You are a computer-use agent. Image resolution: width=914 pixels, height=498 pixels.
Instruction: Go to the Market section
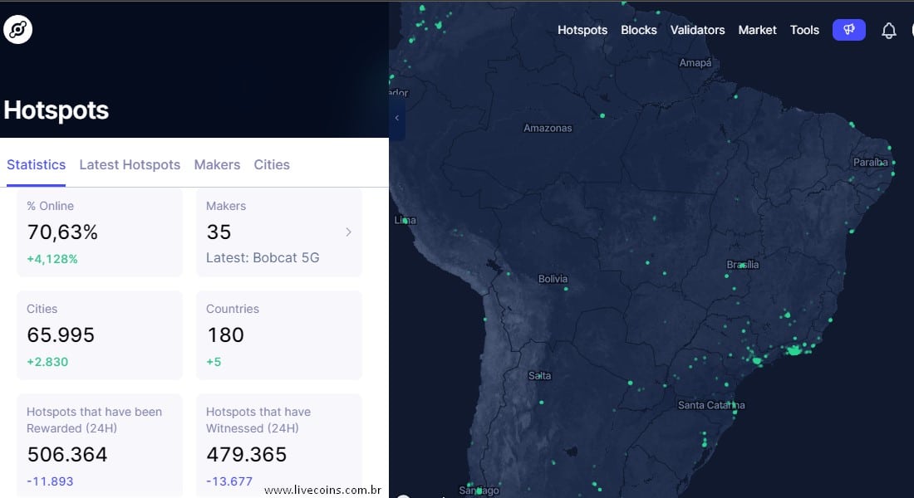(x=757, y=30)
